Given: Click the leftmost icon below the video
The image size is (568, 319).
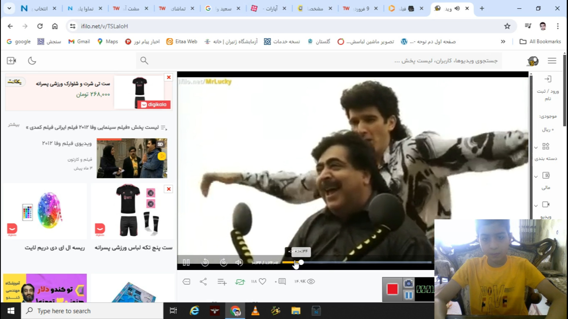Looking at the screenshot, I should point(186,281).
